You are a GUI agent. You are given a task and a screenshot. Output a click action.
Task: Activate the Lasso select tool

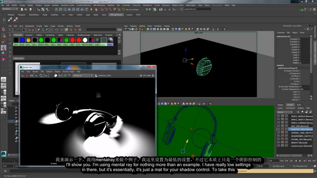3,35
